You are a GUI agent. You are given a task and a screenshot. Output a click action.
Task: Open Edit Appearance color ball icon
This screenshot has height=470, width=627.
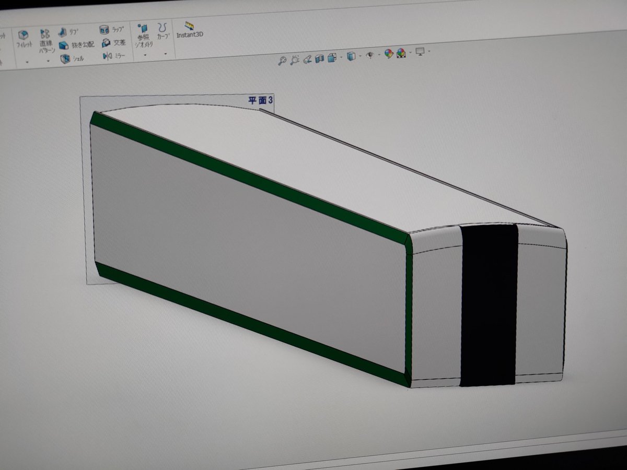coord(388,53)
